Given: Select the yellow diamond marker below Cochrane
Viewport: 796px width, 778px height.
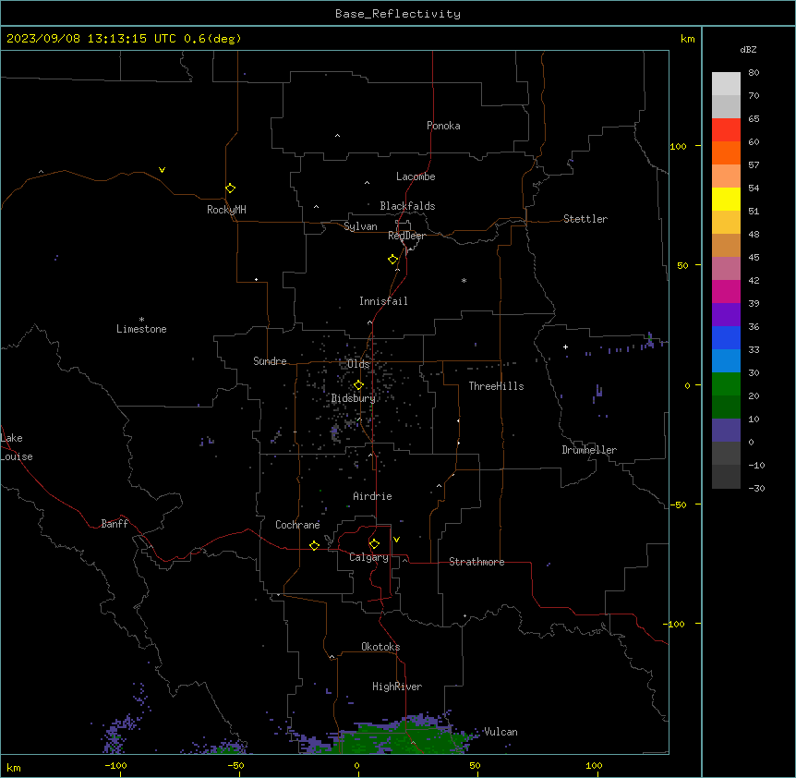Looking at the screenshot, I should click(x=314, y=545).
